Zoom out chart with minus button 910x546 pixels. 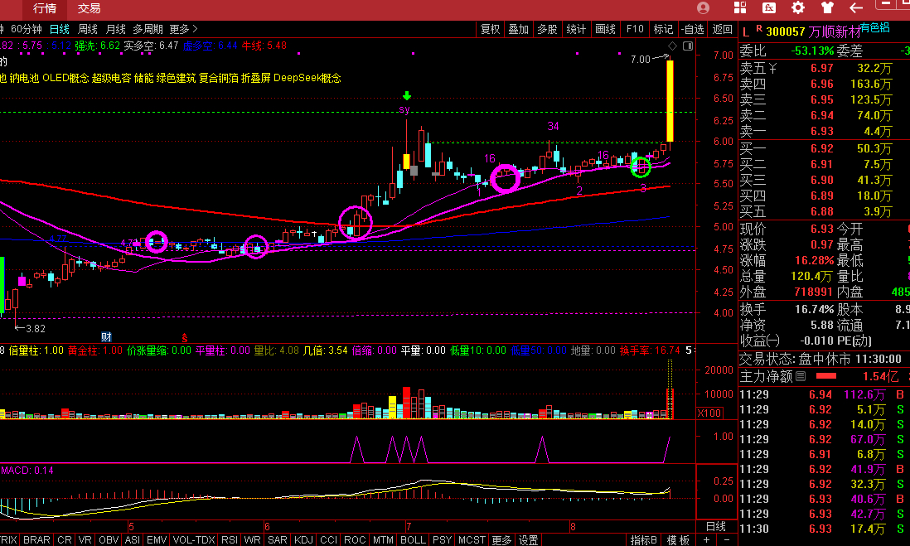727,539
